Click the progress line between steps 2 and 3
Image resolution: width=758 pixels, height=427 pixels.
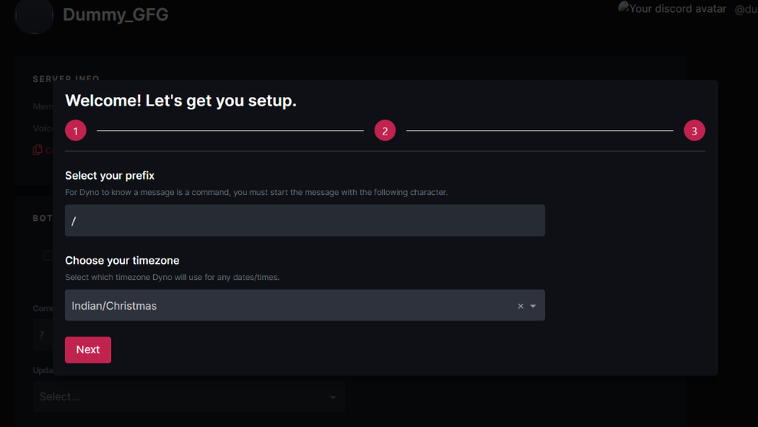point(540,131)
